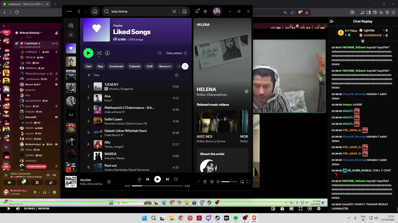The image size is (398, 223).
Task: Show more genre filters with the arrow
Action: click(185, 66)
